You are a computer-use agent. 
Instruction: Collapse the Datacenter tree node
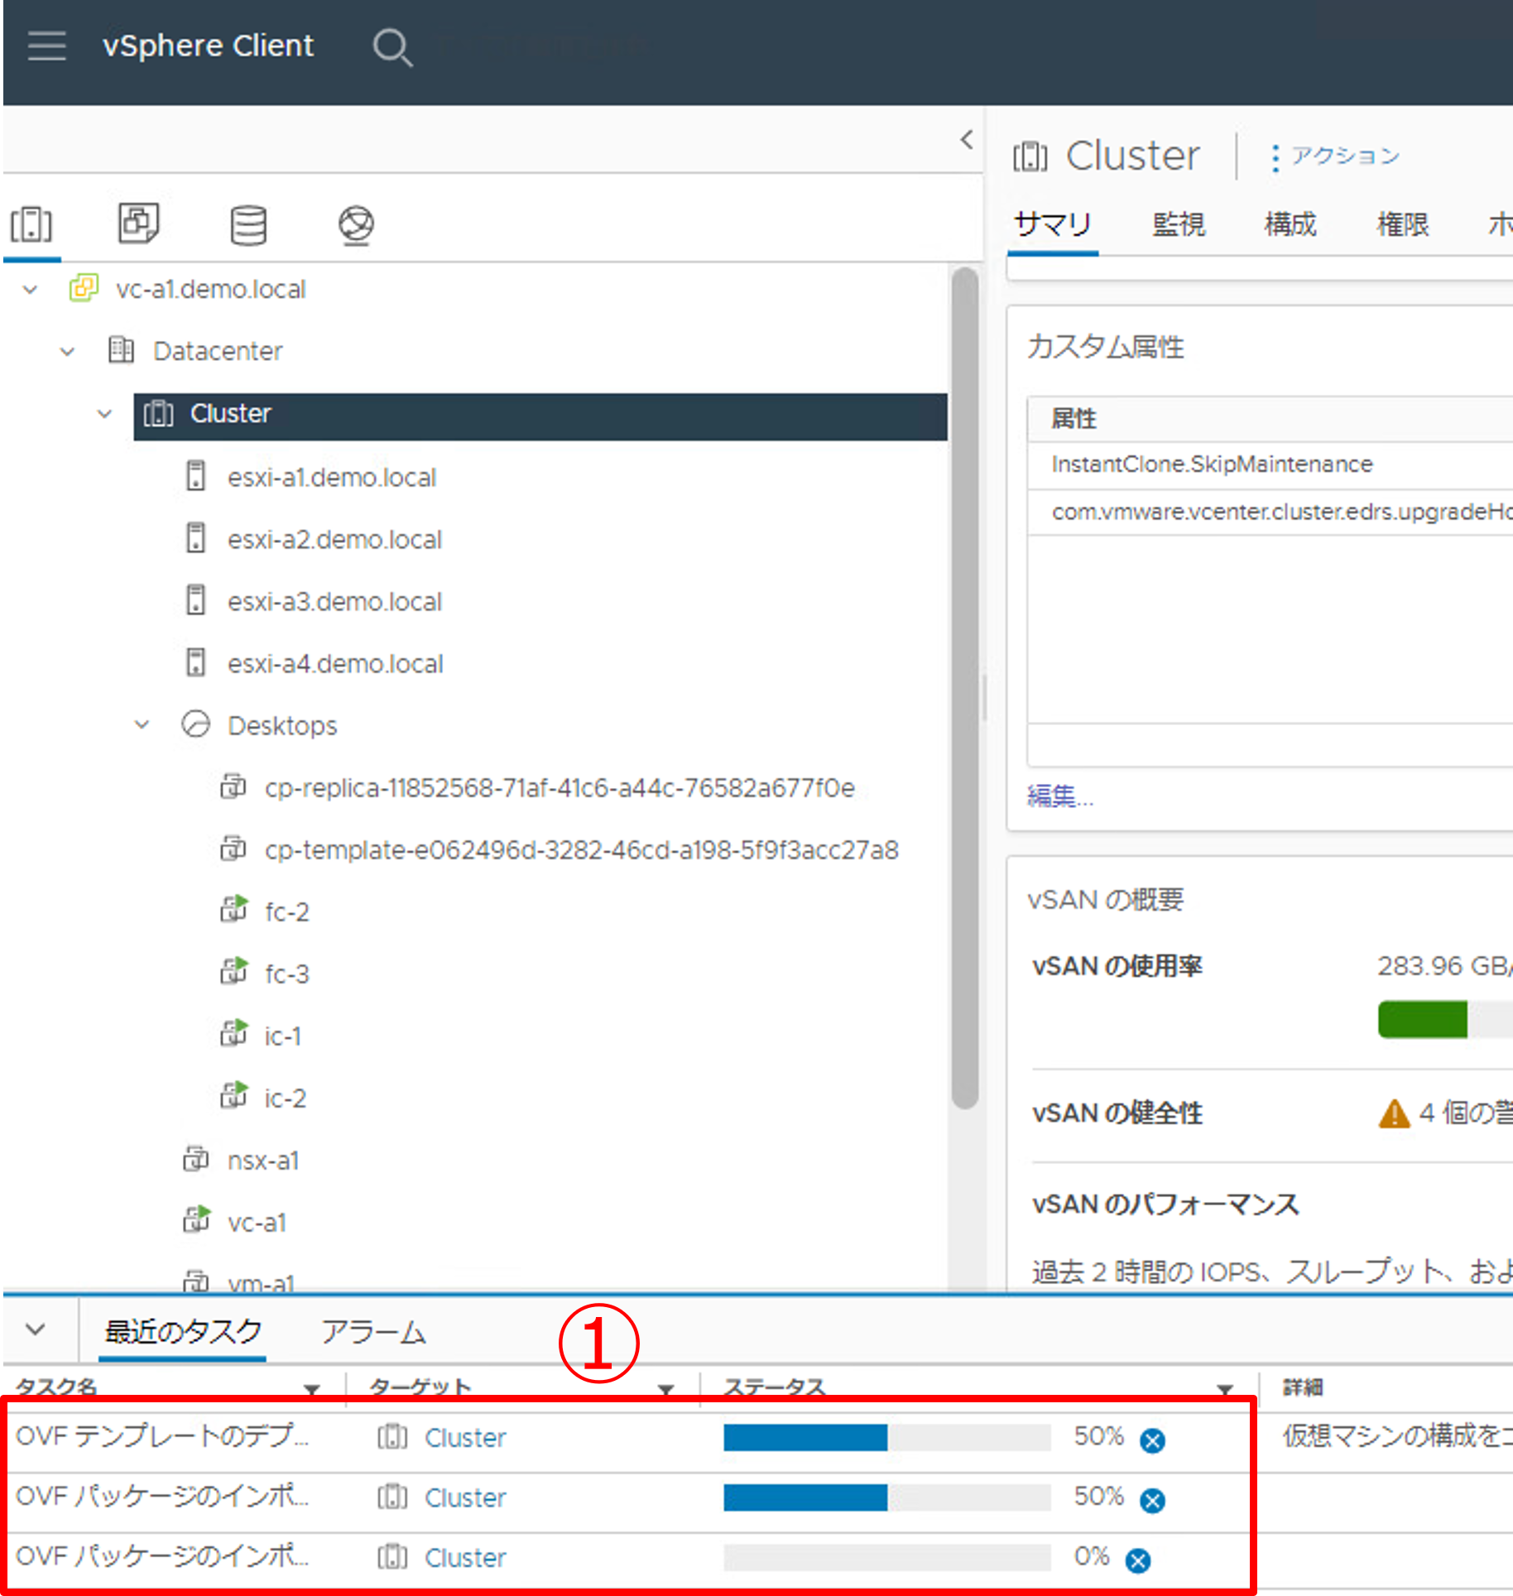[x=68, y=352]
